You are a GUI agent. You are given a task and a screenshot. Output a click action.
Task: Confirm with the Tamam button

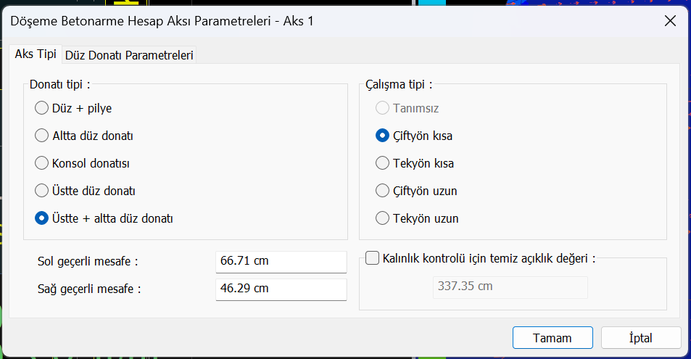(x=553, y=338)
